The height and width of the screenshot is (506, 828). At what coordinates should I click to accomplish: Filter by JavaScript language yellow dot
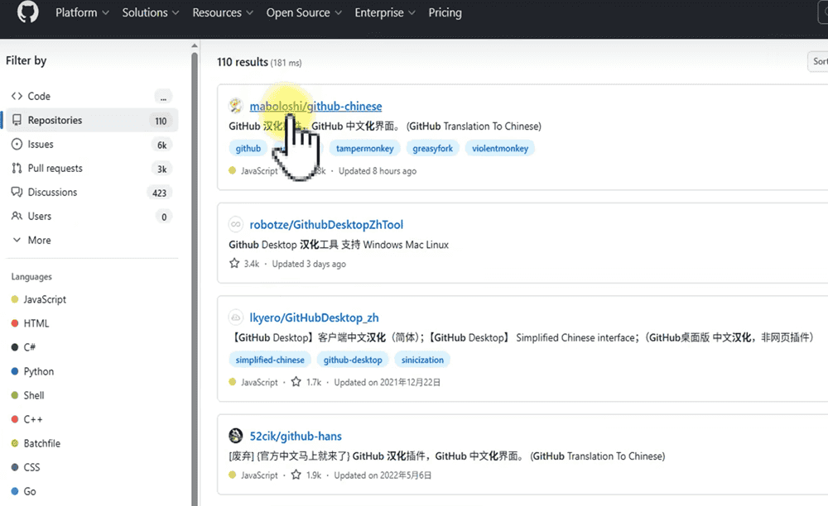coord(15,299)
